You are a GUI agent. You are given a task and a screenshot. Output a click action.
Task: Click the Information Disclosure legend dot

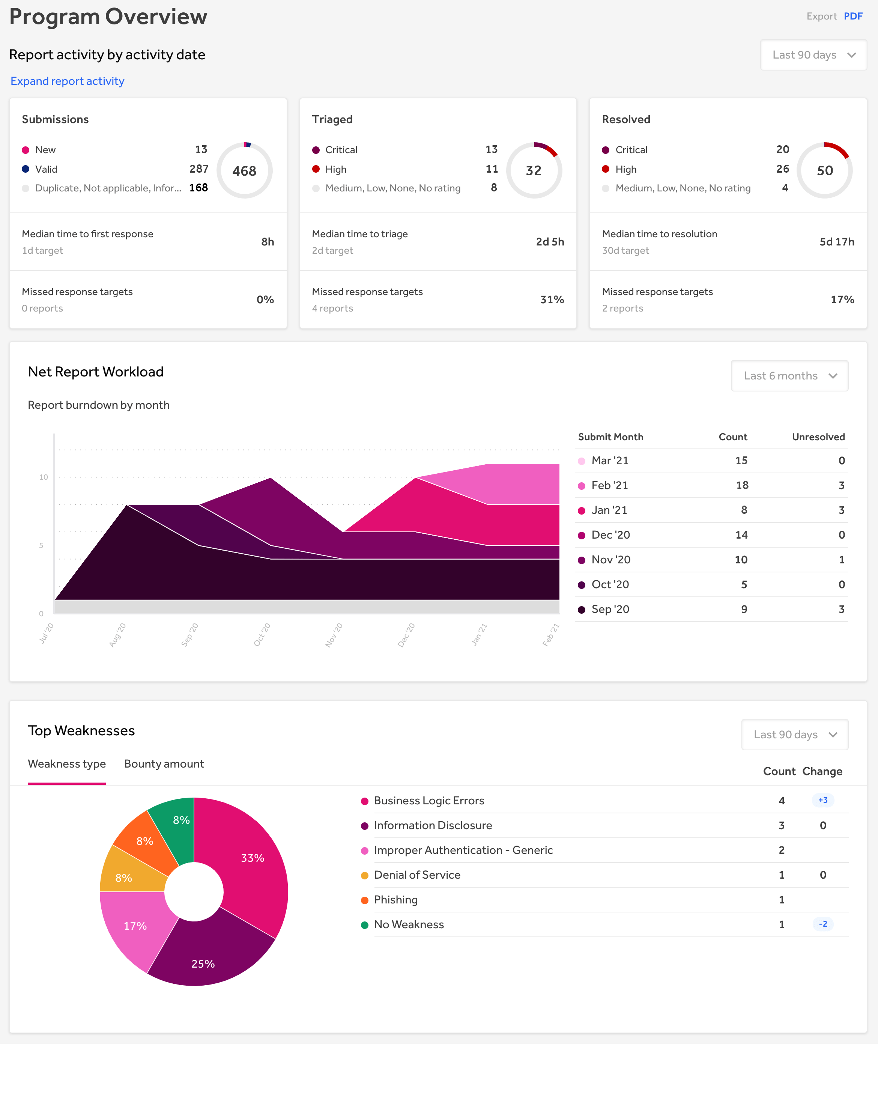(364, 826)
